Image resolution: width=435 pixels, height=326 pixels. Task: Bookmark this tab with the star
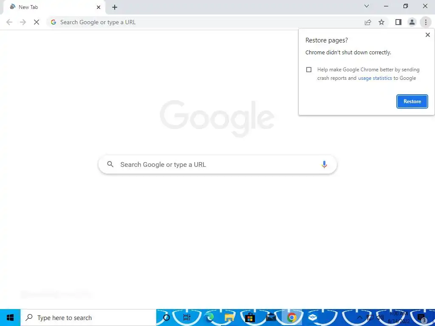point(381,22)
